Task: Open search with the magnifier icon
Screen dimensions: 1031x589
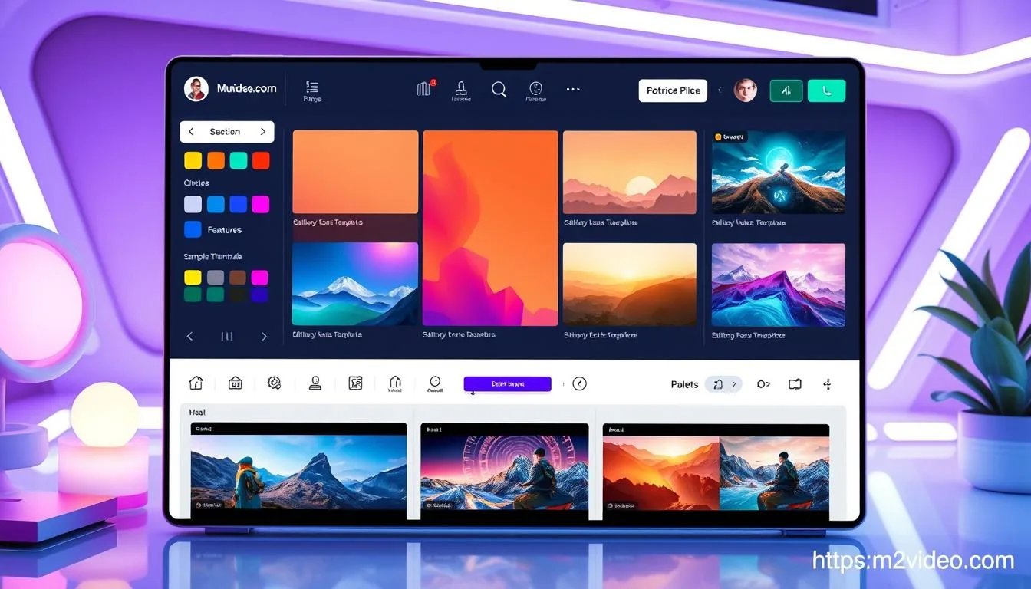Action: coord(499,90)
